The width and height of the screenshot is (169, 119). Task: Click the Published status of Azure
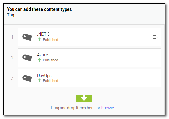[x=50, y=60]
